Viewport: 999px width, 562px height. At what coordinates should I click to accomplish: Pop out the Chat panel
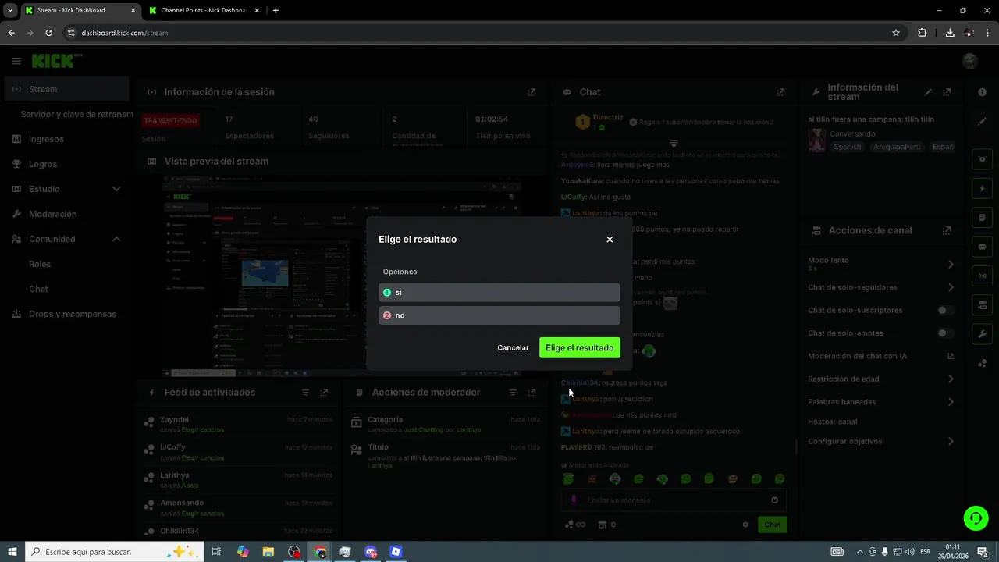pyautogui.click(x=780, y=92)
